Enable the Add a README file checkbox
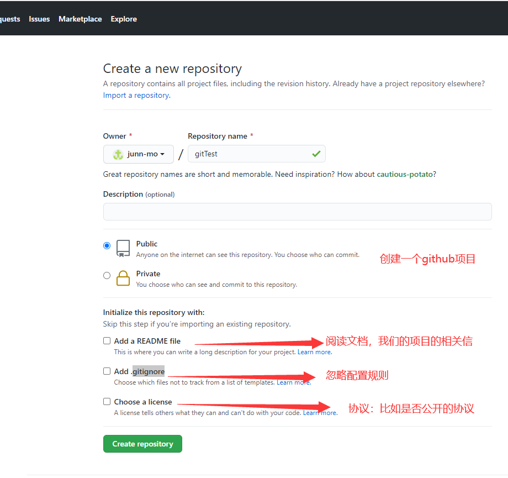 (x=107, y=341)
